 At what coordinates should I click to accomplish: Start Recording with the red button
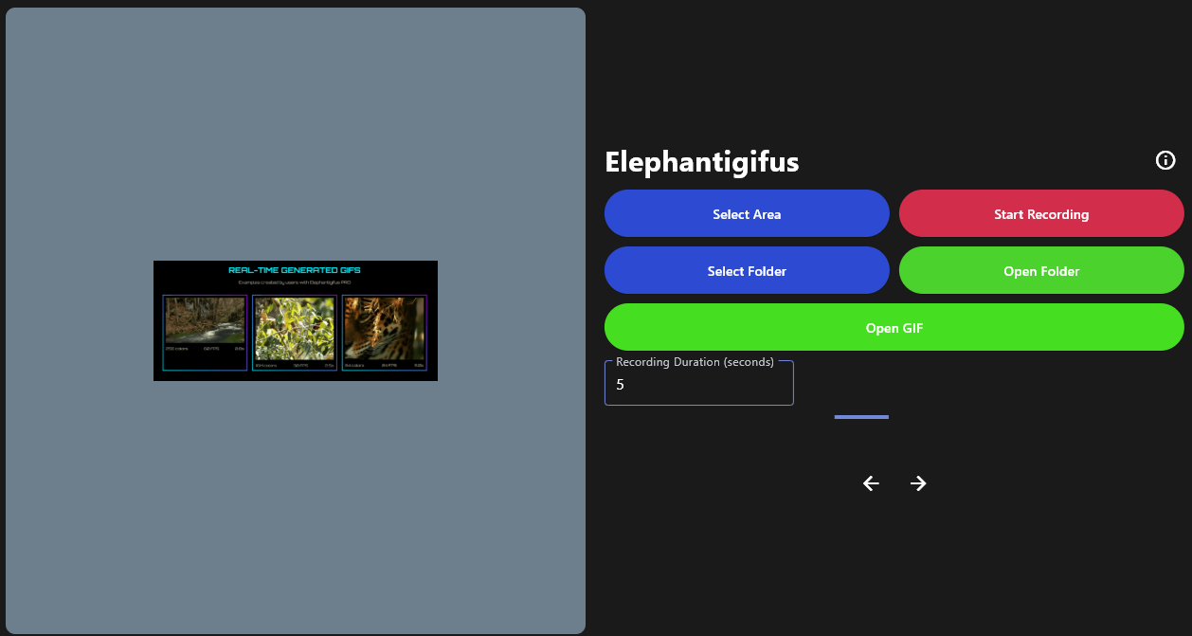point(1041,213)
